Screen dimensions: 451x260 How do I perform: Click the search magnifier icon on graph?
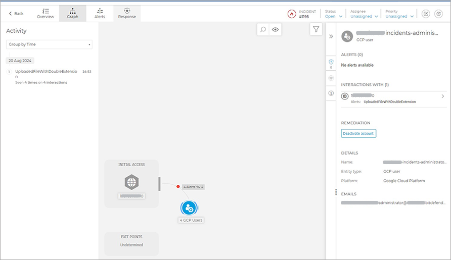[x=263, y=30]
